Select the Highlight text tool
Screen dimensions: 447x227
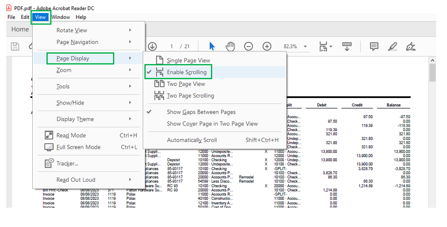pyautogui.click(x=392, y=46)
